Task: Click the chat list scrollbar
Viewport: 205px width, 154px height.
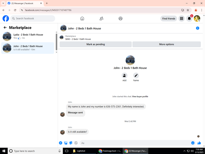Action: [x=57, y=42]
